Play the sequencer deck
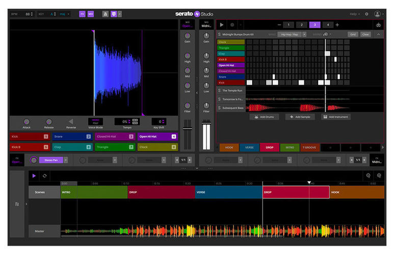394x255 pixels. (222, 25)
